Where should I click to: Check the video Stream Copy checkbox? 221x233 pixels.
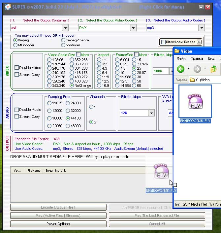pyautogui.click(x=16, y=75)
